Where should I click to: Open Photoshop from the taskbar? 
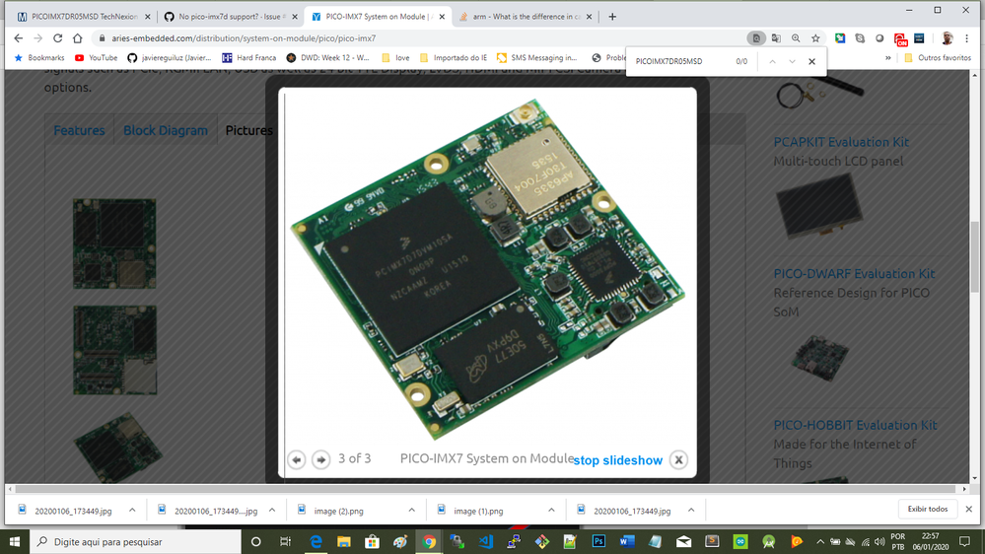(598, 541)
